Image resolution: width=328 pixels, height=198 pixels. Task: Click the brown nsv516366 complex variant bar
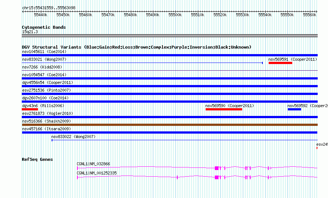(x=170, y=125)
